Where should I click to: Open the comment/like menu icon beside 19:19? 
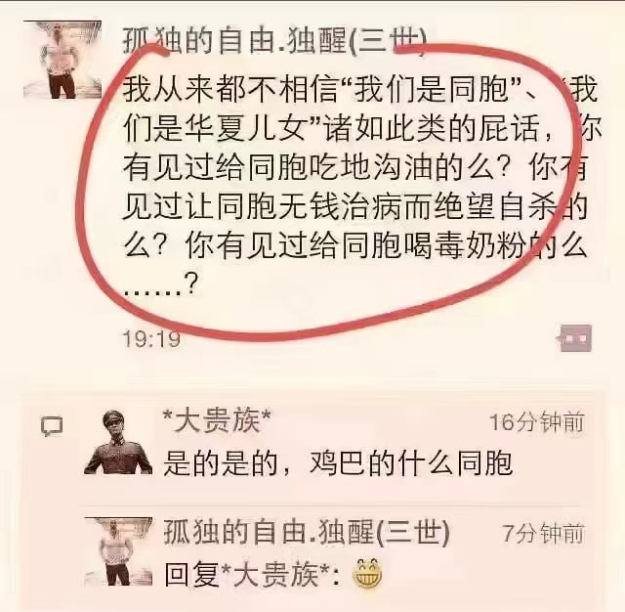[x=576, y=338]
